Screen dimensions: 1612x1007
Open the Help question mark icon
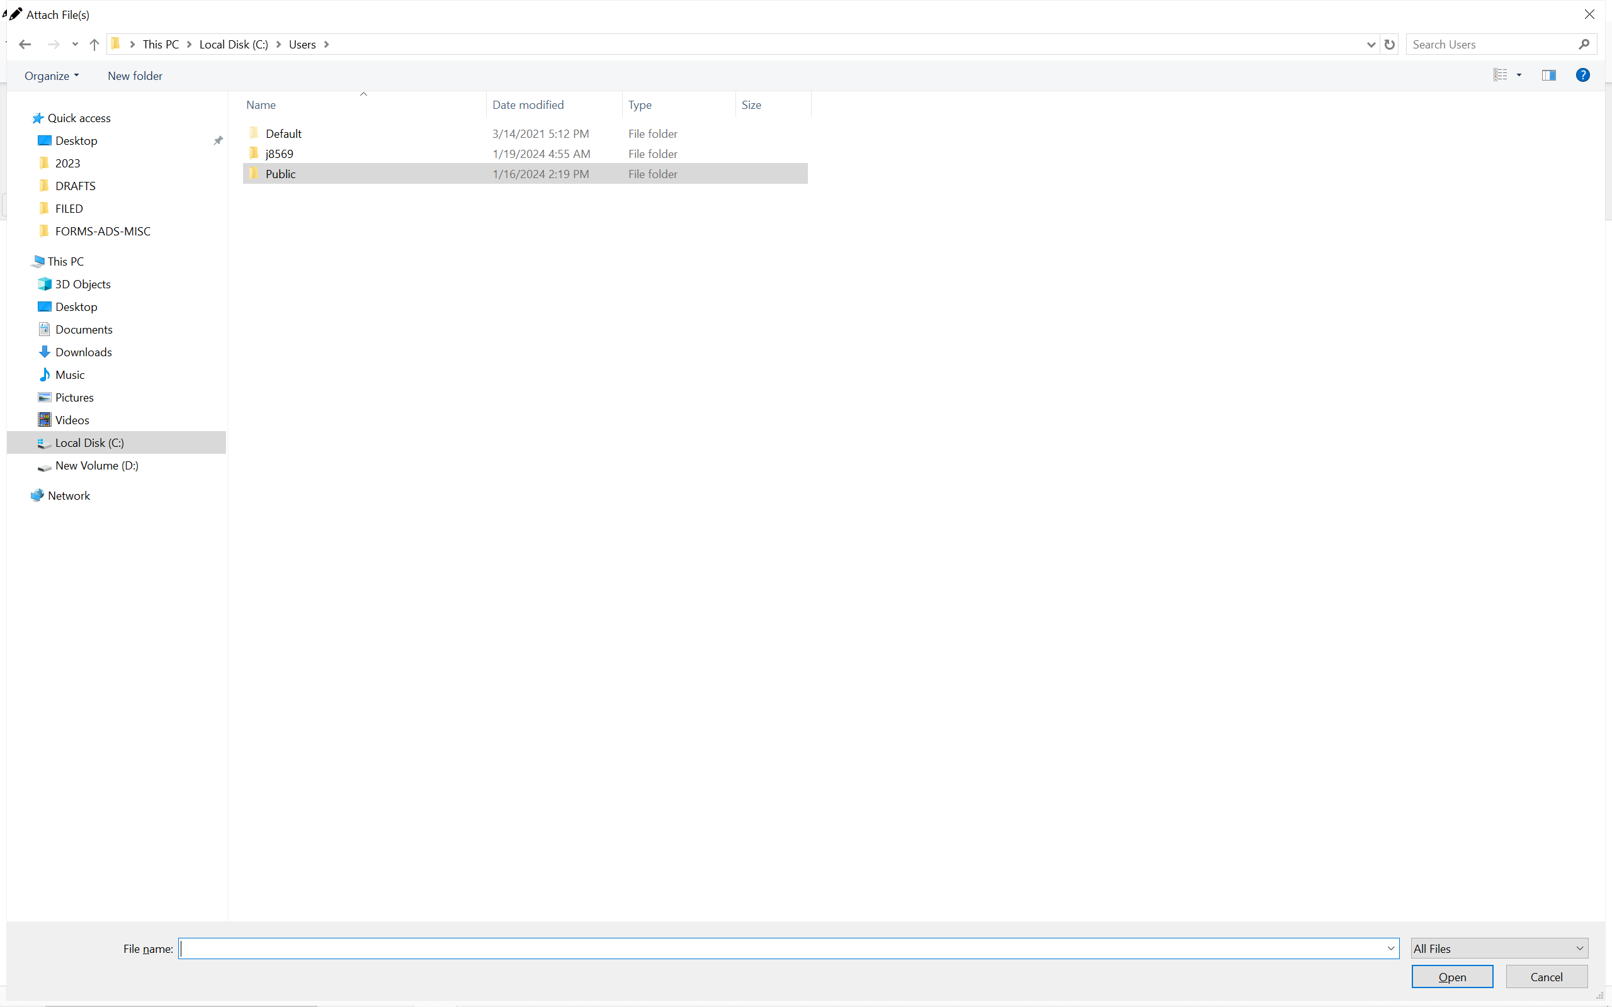(1582, 76)
